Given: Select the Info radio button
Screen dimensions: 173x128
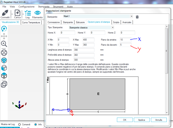Looking at the screenshot, I should (x=36, y=124).
